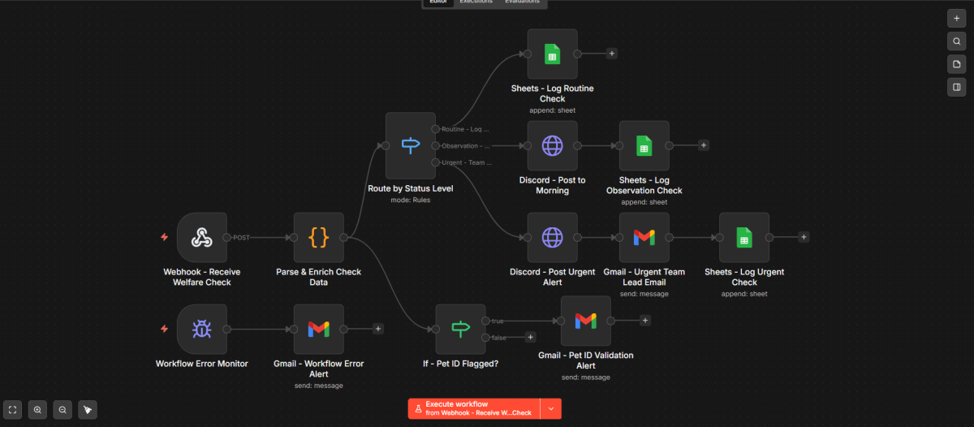Add node after Gmail - Workflow Error Alert
The height and width of the screenshot is (427, 974).
click(378, 329)
